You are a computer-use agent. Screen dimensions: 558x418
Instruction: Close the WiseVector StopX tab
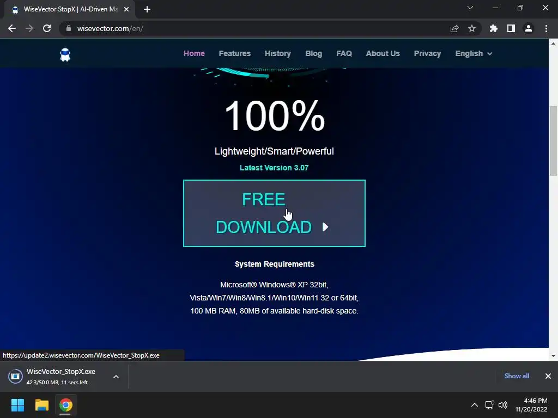click(x=126, y=9)
